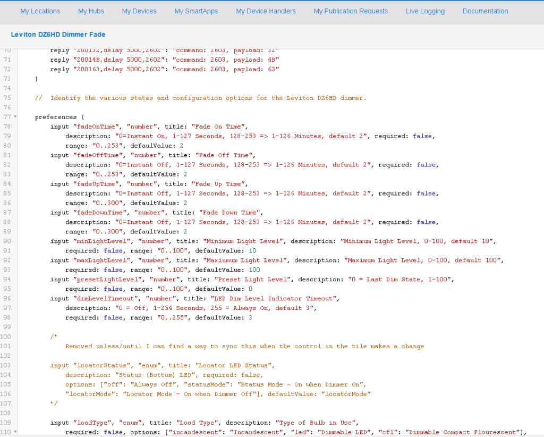Click the "0 = Last Dim State, 1-100" description
The image size is (544, 437).
coord(400,280)
